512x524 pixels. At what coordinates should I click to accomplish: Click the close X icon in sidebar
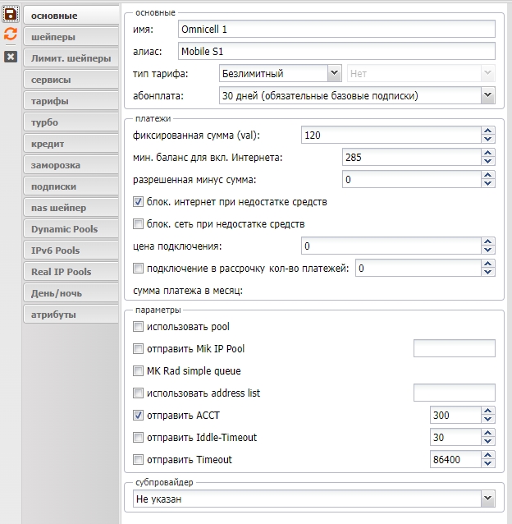11,56
